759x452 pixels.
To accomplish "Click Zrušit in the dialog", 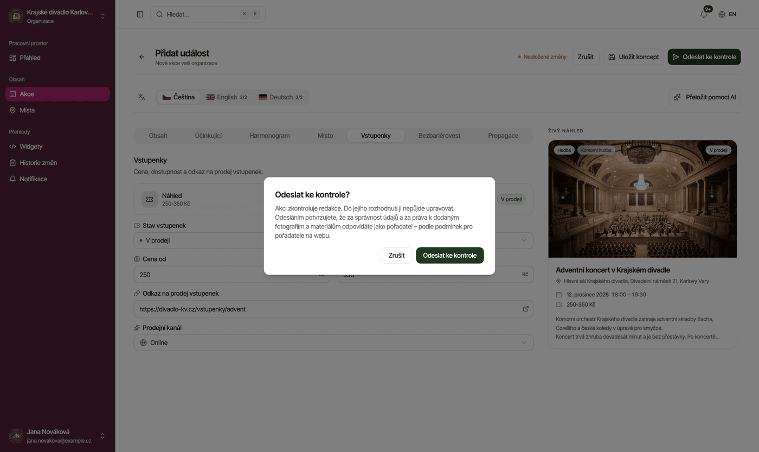I will coord(396,256).
